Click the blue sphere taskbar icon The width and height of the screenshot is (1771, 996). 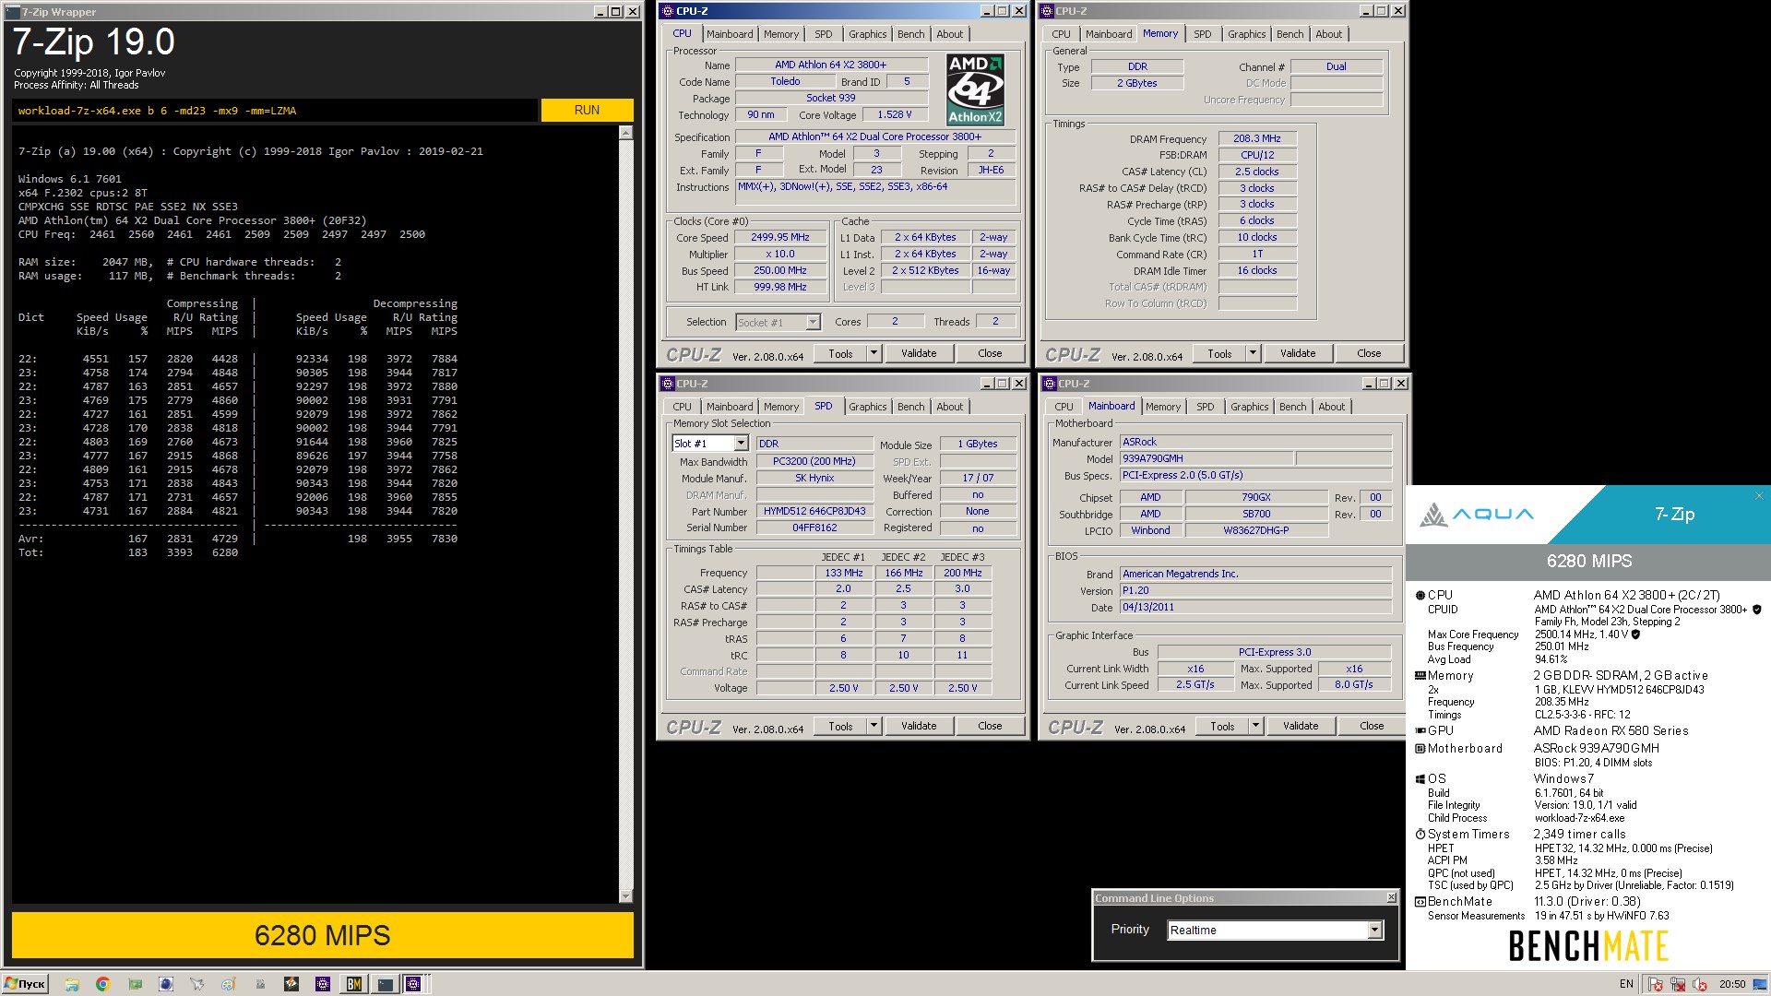pyautogui.click(x=166, y=984)
